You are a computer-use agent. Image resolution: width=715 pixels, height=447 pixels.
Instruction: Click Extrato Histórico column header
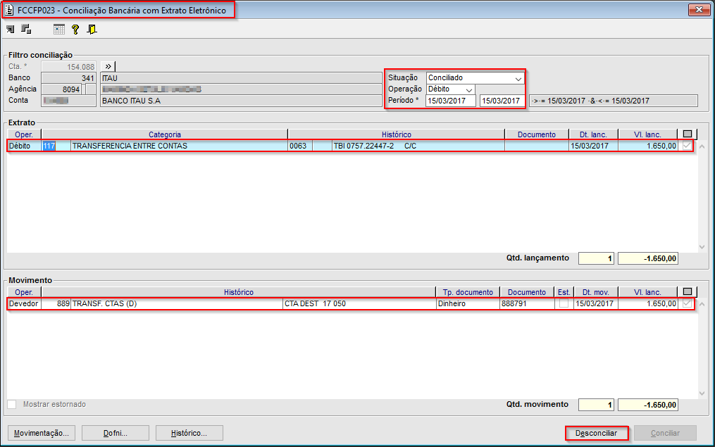397,134
